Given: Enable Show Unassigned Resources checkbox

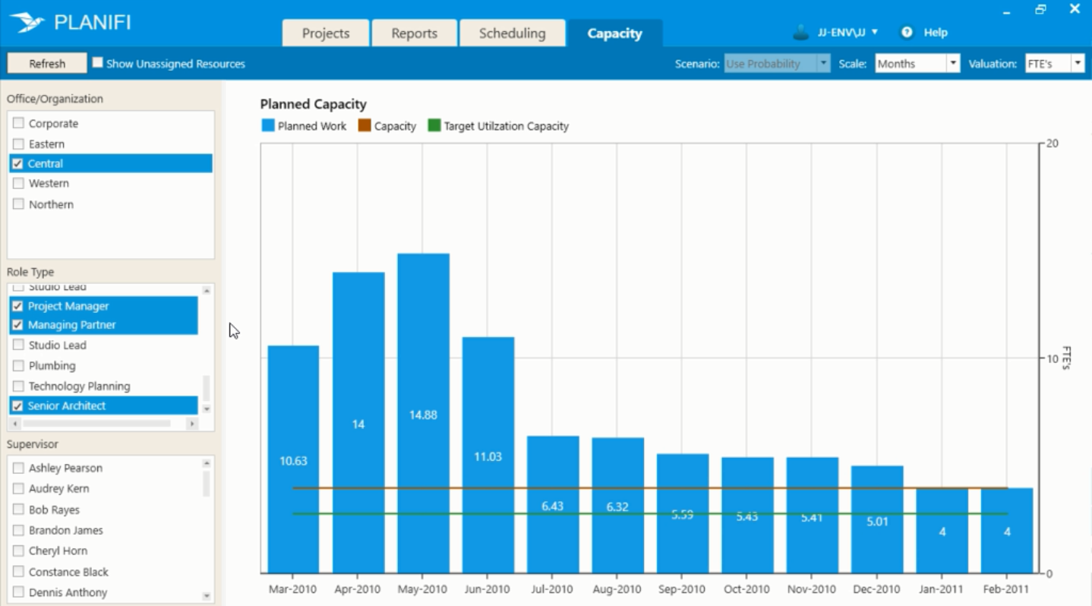Looking at the screenshot, I should coord(98,63).
